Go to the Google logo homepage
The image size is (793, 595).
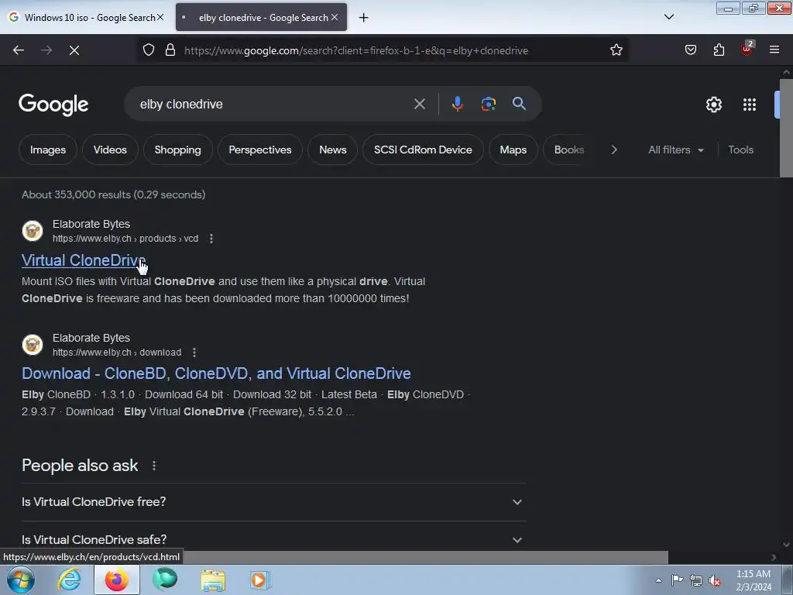coord(53,105)
